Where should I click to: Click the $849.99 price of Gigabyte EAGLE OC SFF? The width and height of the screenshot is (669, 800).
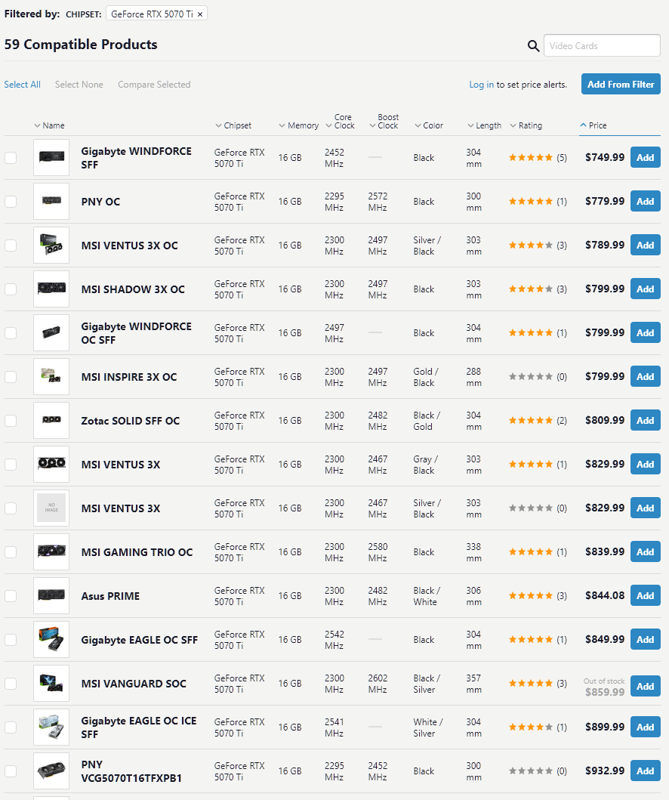point(605,640)
